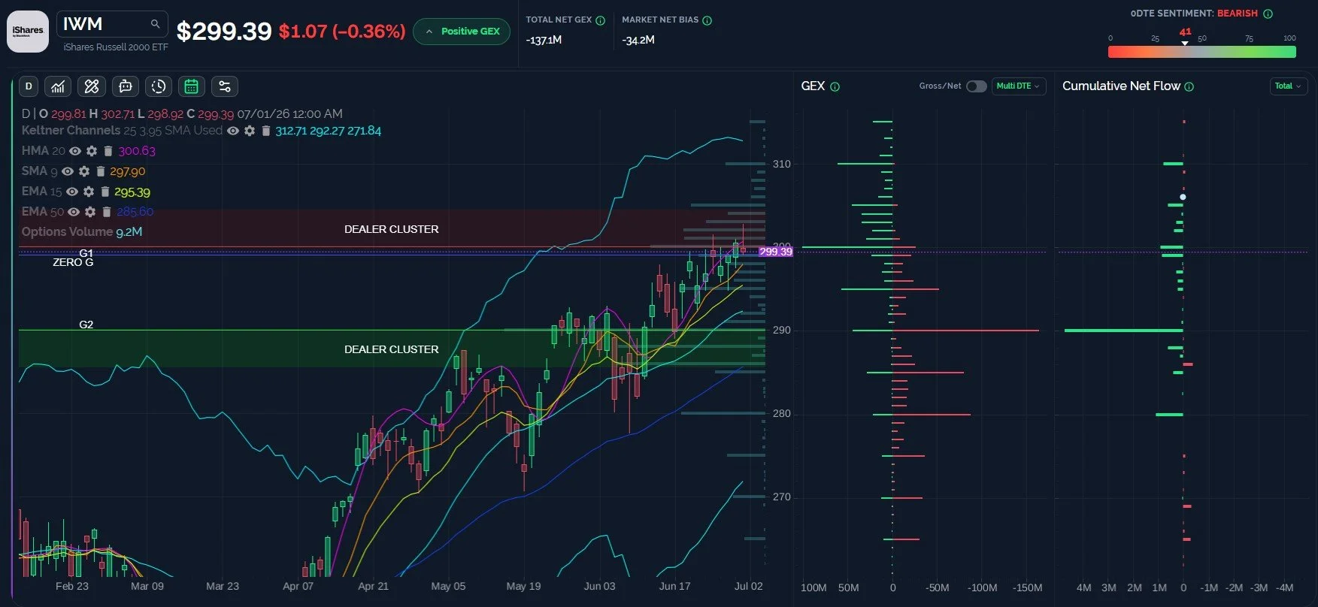The width and height of the screenshot is (1318, 607).
Task: Toggle the Gross/Net switch
Action: tap(976, 86)
